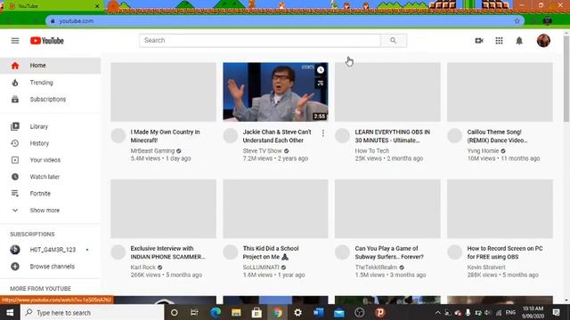Open 'Exclusive Interview with INDIAN PHONE SCAMMER' title
The height and width of the screenshot is (320, 570).
point(167,252)
